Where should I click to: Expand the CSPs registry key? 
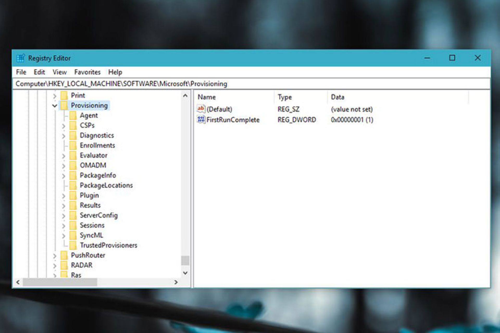pos(64,125)
